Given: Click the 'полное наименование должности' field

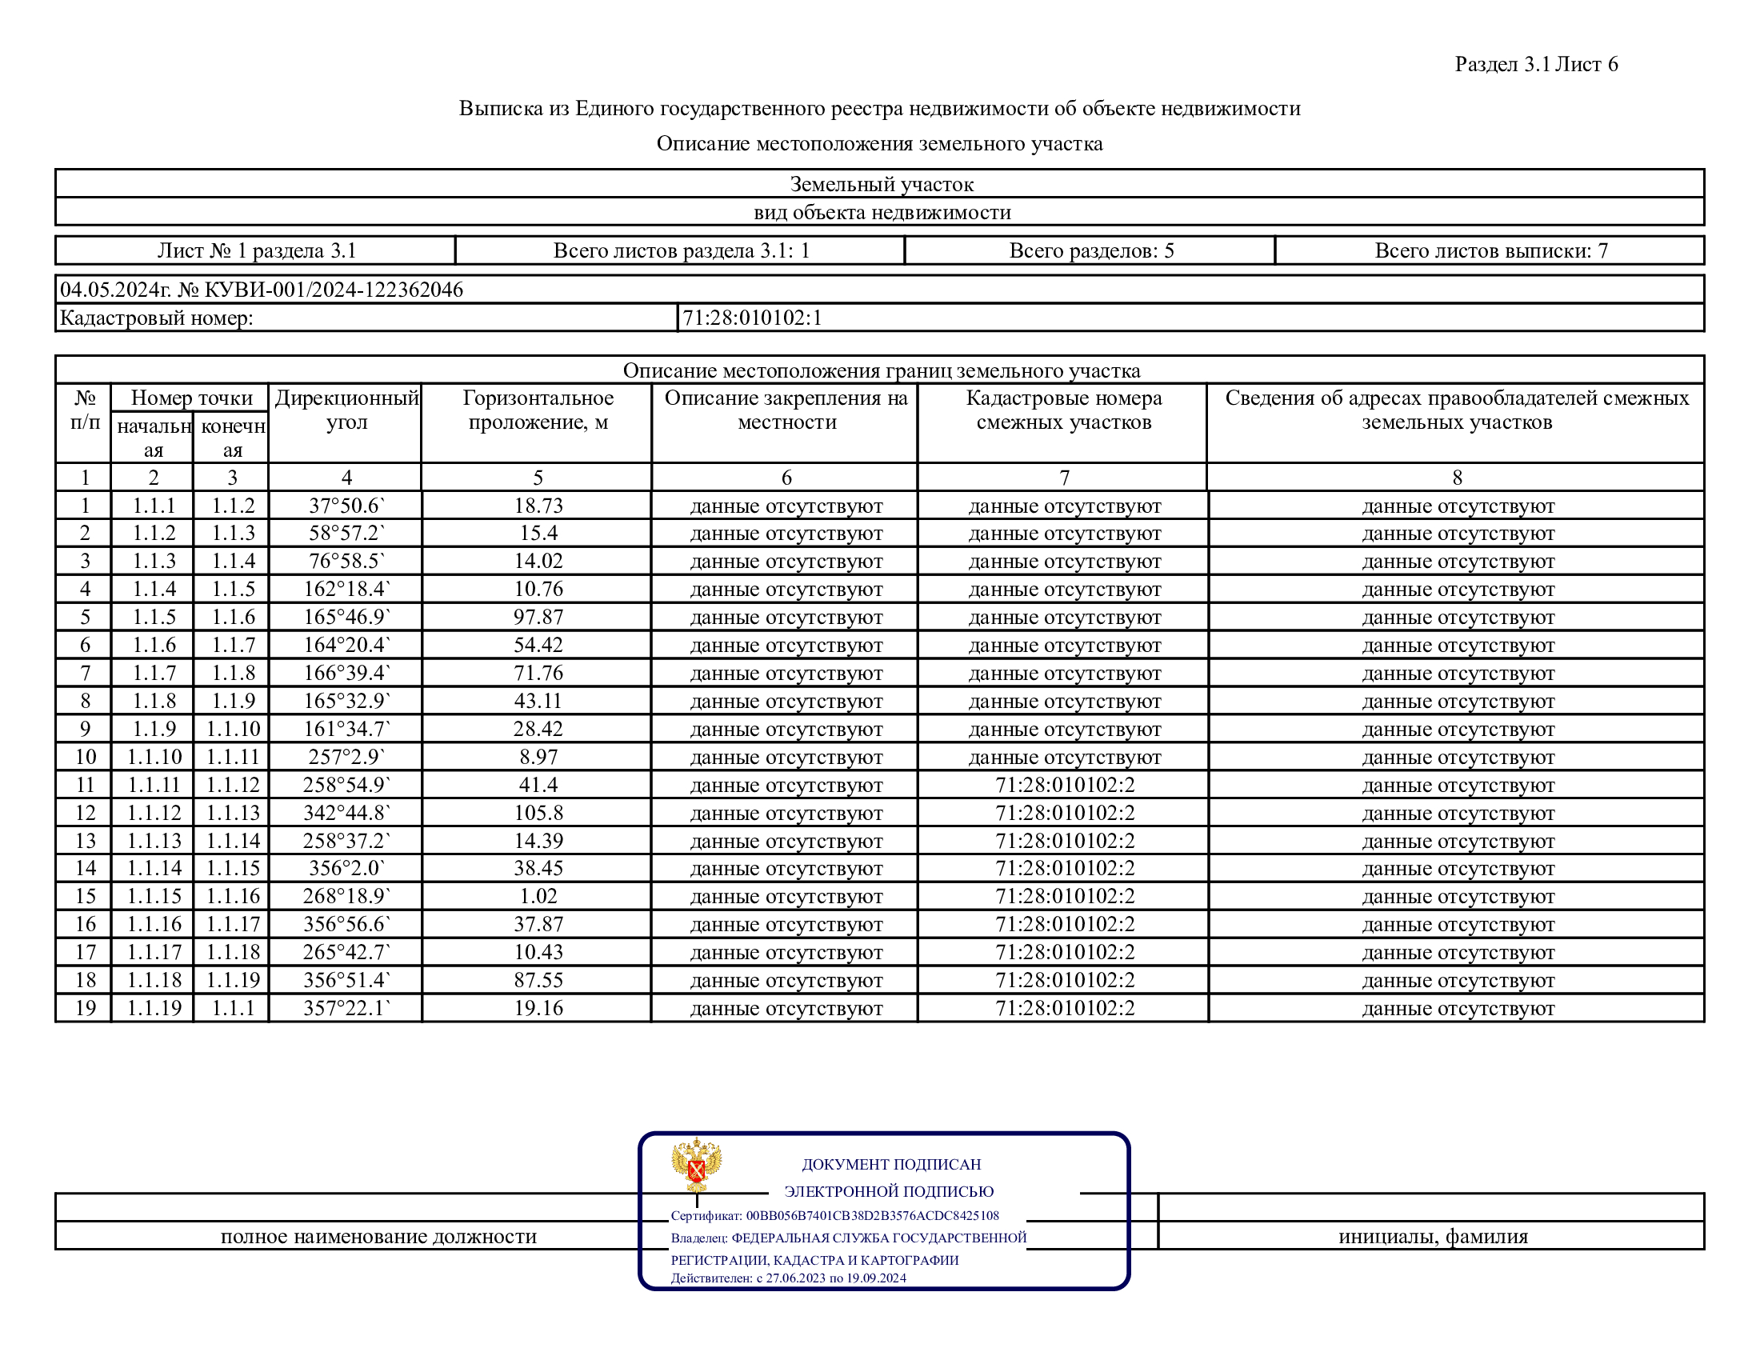Looking at the screenshot, I should click(378, 1237).
